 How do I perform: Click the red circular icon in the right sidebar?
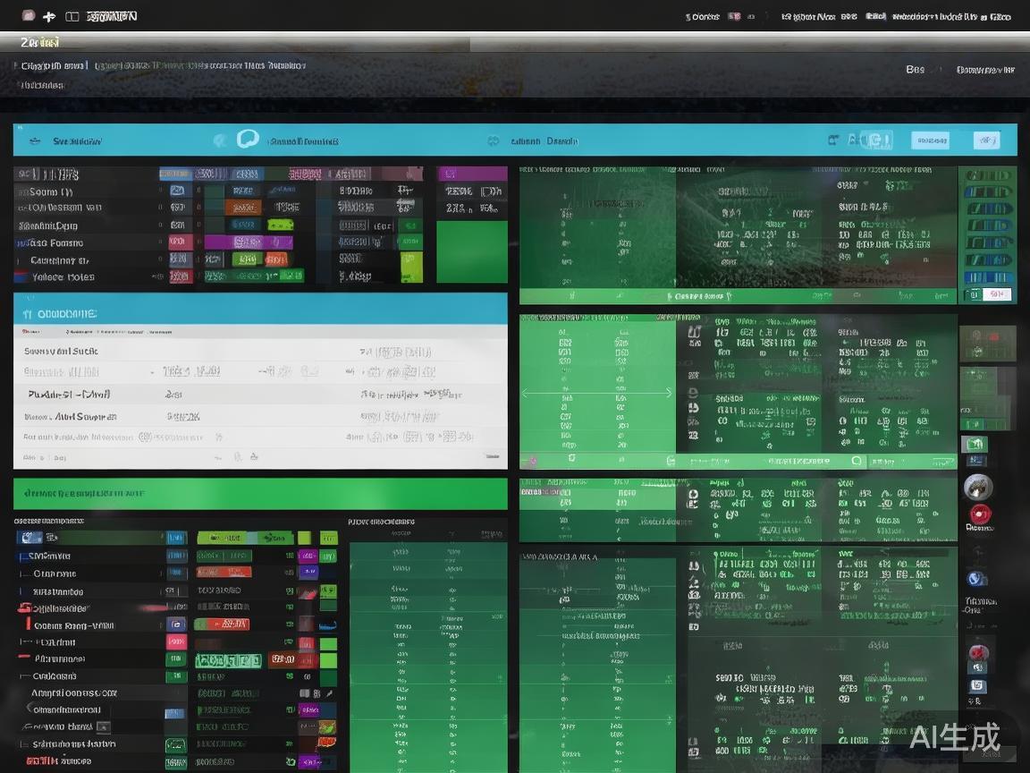pos(980,514)
